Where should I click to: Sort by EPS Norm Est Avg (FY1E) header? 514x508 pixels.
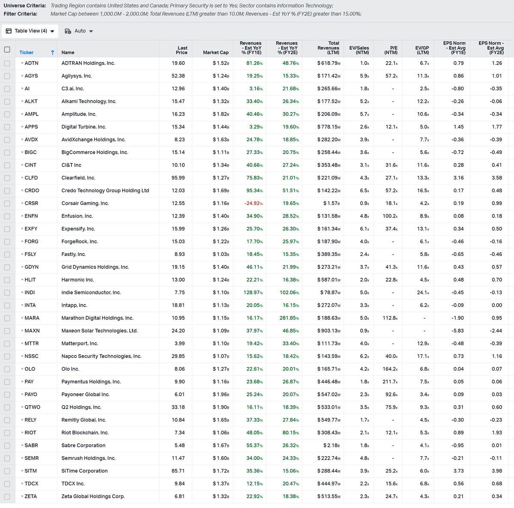[454, 48]
